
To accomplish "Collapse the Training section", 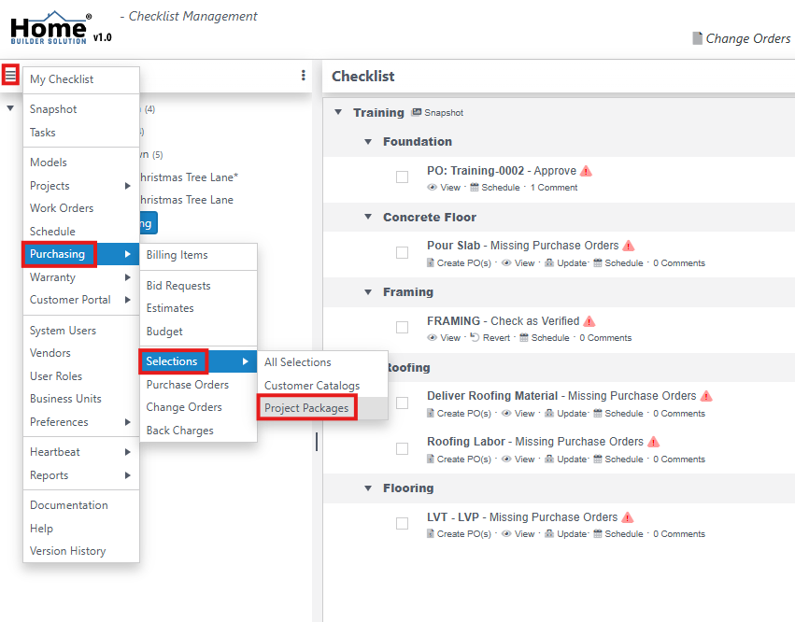I will point(338,112).
